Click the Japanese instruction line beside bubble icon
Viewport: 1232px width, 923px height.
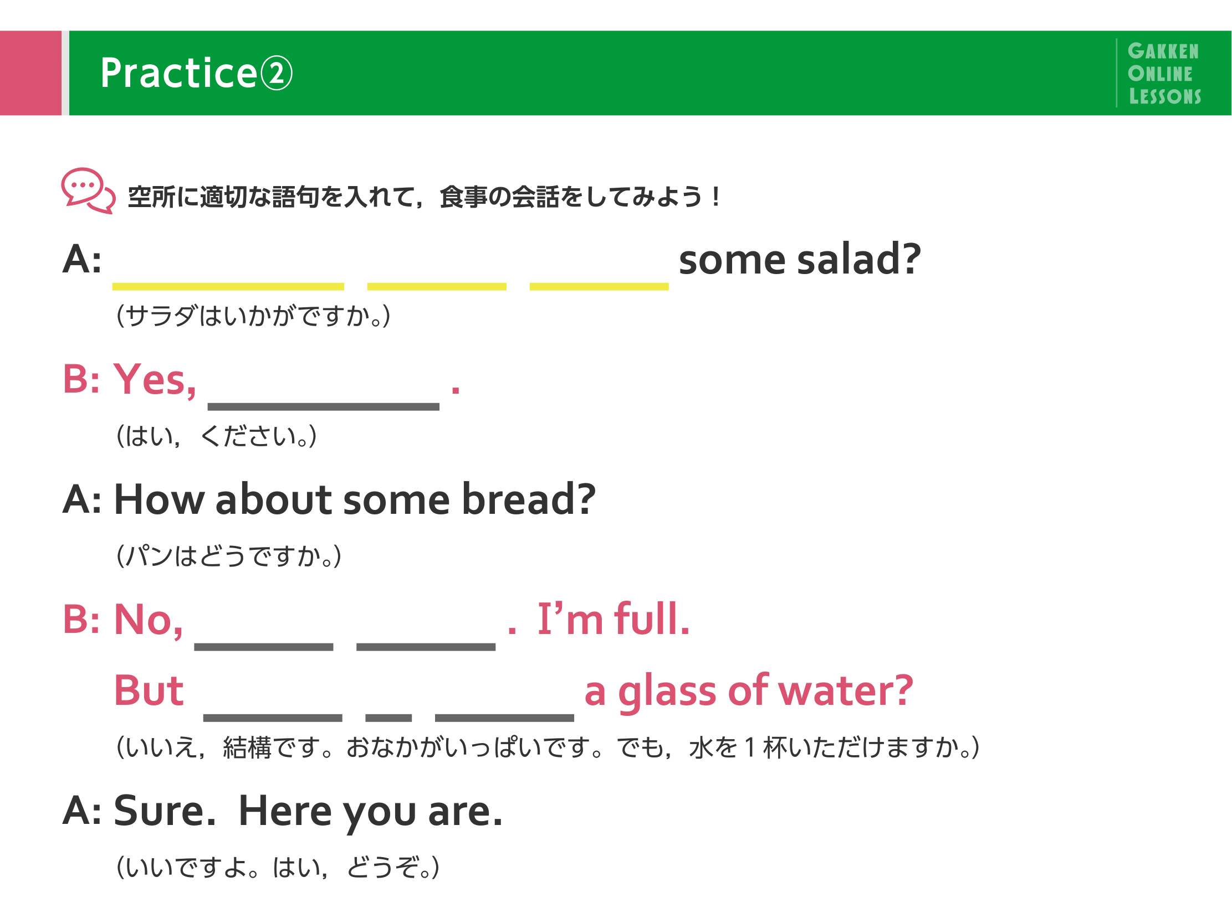click(425, 197)
